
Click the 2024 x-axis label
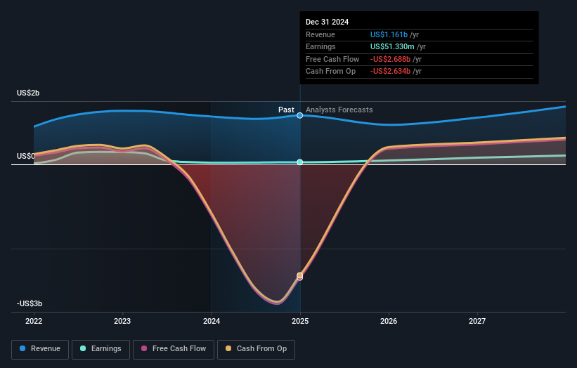click(212, 321)
